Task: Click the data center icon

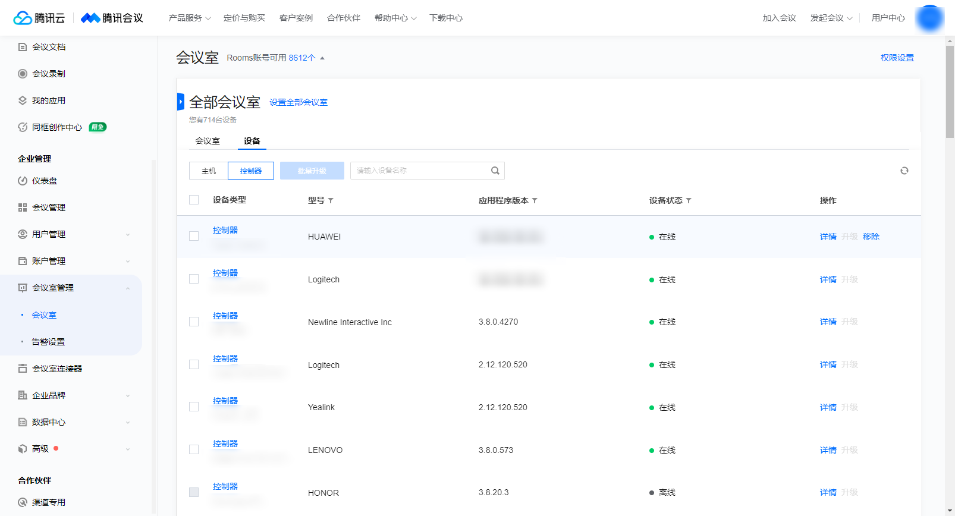Action: [x=23, y=422]
